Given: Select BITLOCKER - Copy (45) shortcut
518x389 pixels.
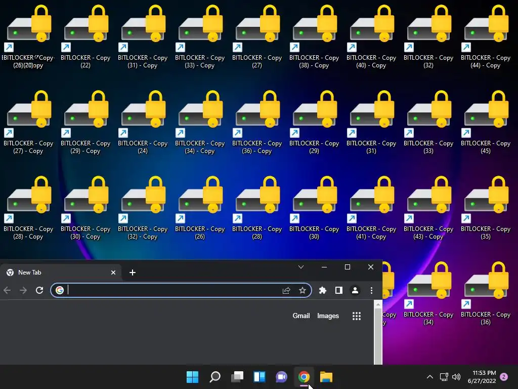Looking at the screenshot, I should pyautogui.click(x=486, y=122).
